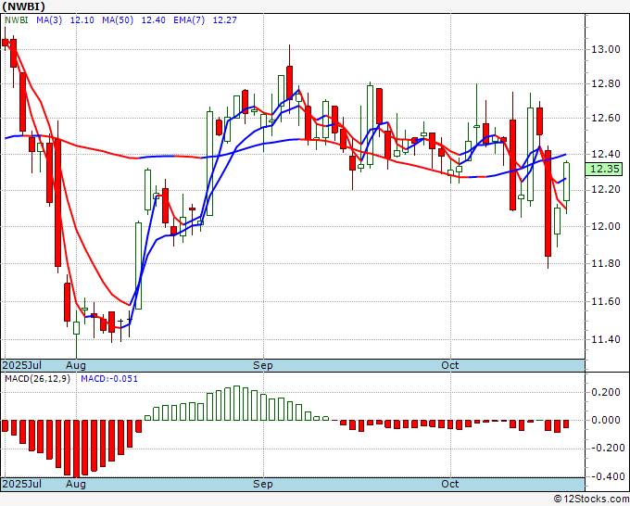Click the green 12.35 current price tag
This screenshot has height=506, width=630.
click(603, 169)
